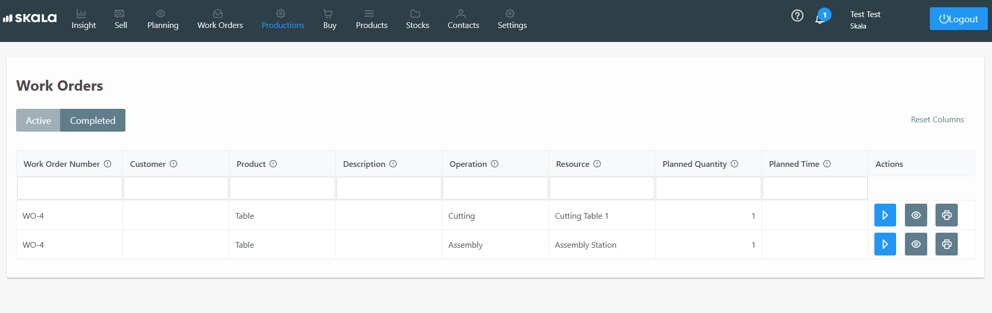
Task: Focus the Resource column filter box
Action: (602, 188)
